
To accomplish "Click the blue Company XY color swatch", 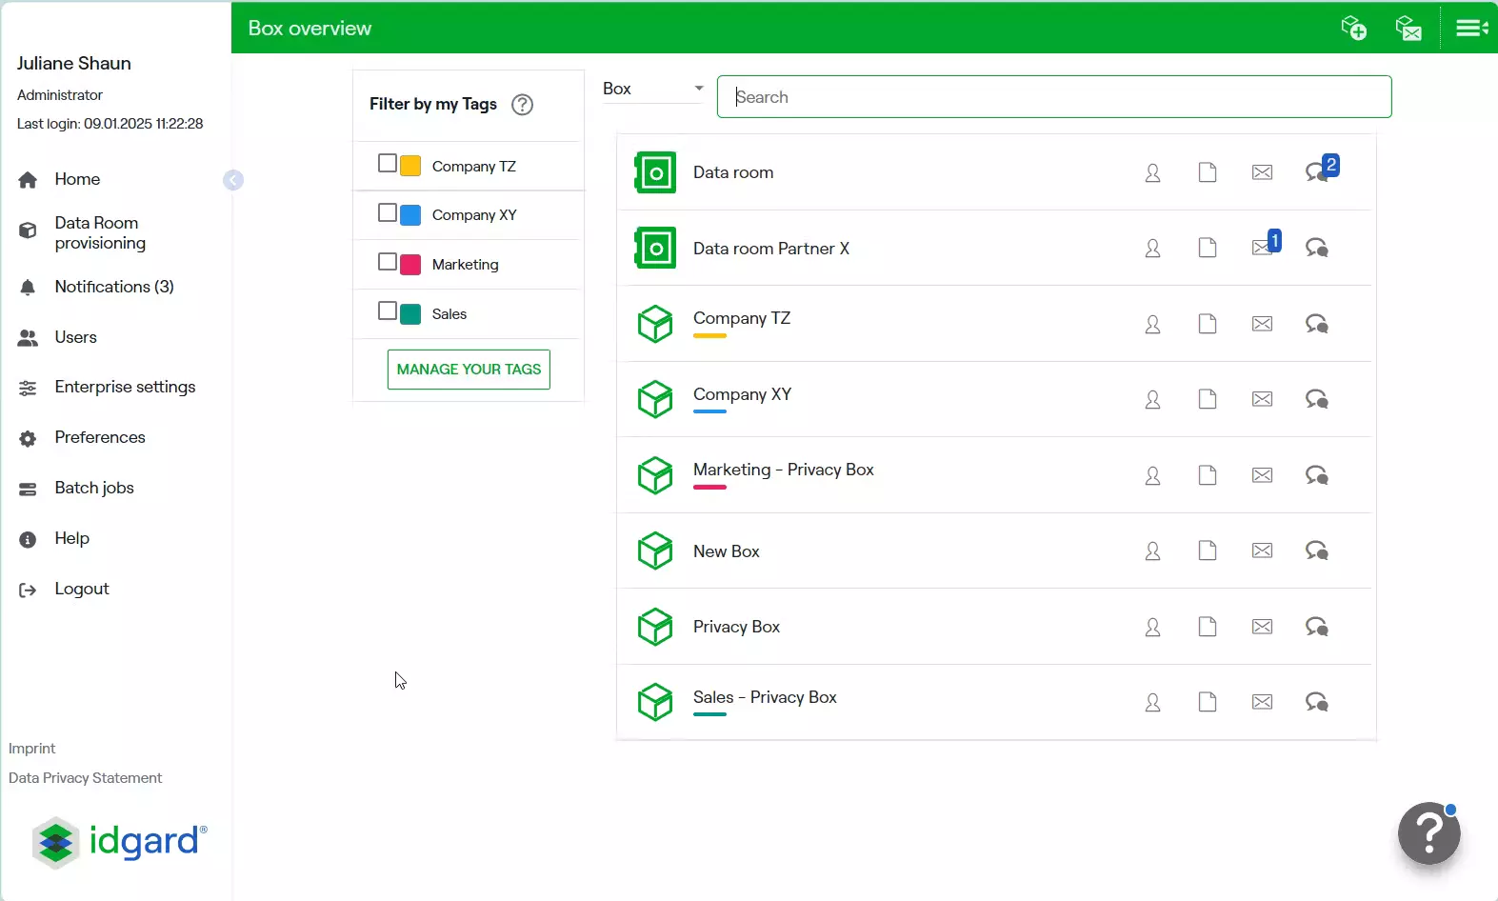I will tap(410, 215).
